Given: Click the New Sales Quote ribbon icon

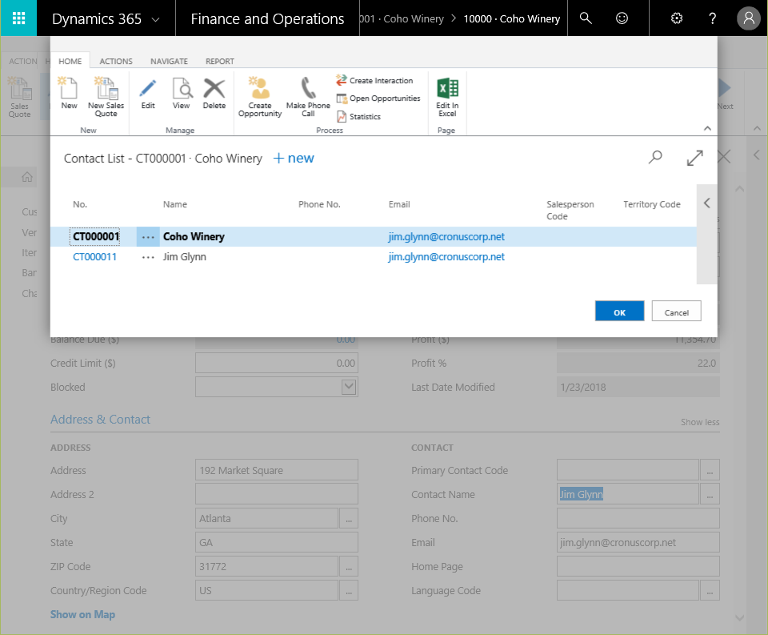Looking at the screenshot, I should (106, 96).
